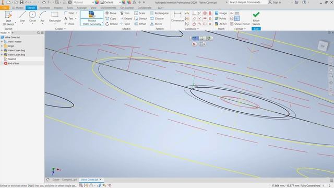Viewport: 334px width, 188px height.
Task: Toggle Show Format option
Action: pos(240,24)
